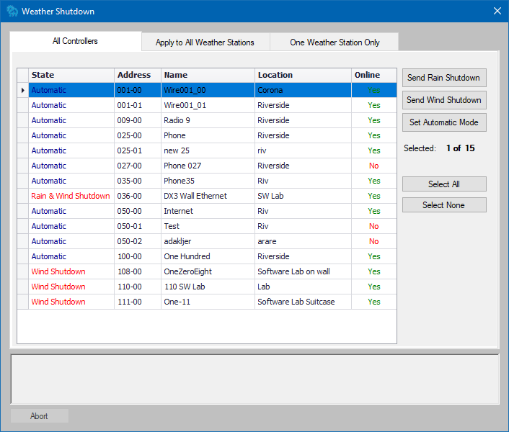Sort by the Address column header
Viewport: 509px width, 432px height.
pyautogui.click(x=138, y=75)
